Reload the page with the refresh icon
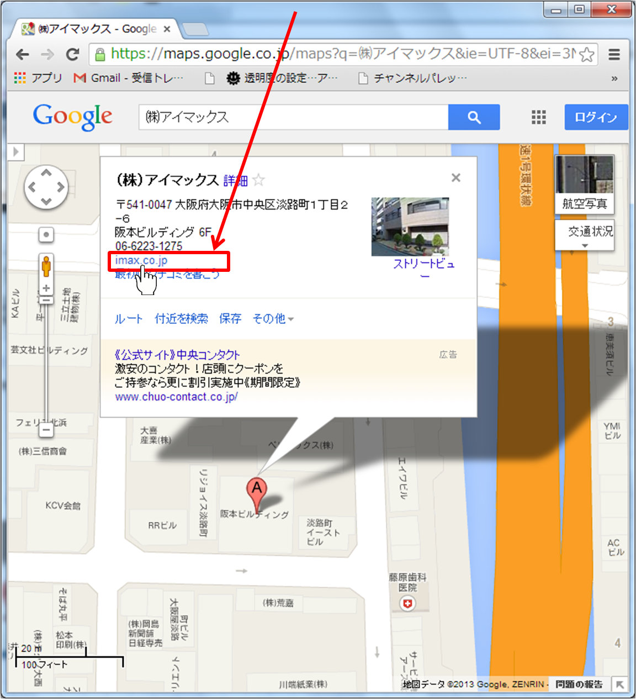636x699 pixels. point(72,54)
